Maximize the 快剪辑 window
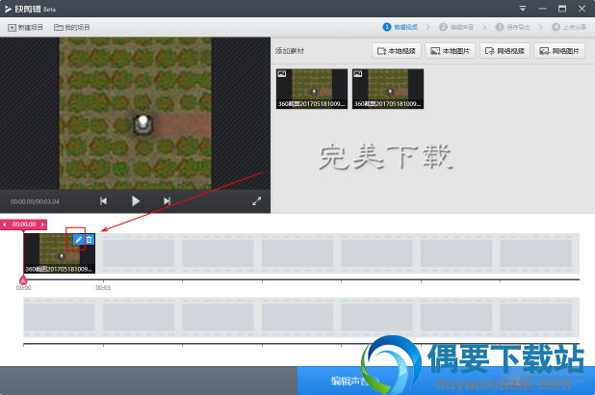This screenshot has width=595, height=395. [562, 9]
